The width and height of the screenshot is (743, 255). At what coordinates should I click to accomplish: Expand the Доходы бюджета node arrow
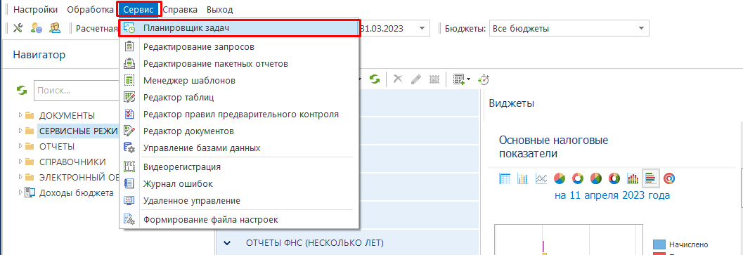click(20, 192)
